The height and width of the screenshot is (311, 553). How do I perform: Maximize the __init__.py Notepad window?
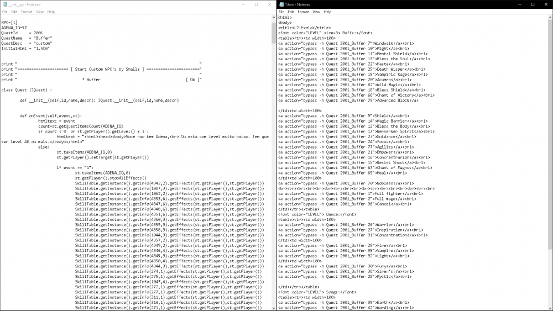255,4
